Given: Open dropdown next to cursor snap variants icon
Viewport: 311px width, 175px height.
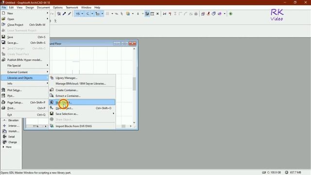Looking at the screenshot, I should click(102, 14).
